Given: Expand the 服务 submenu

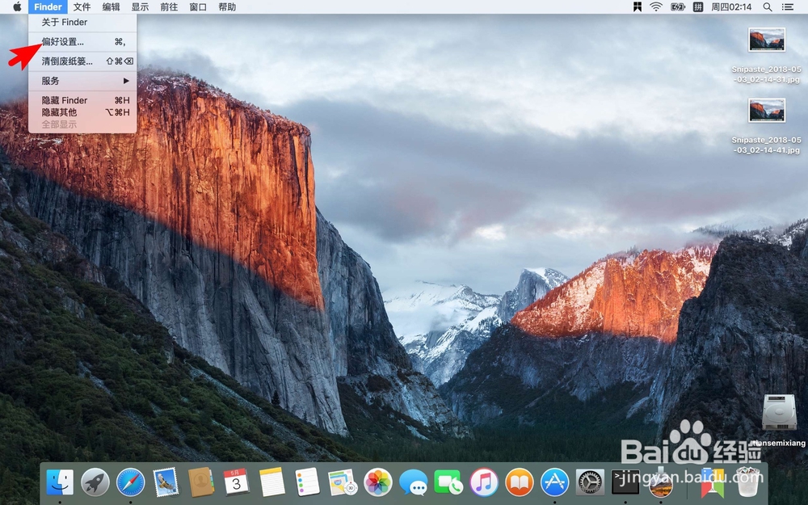Looking at the screenshot, I should (x=82, y=81).
